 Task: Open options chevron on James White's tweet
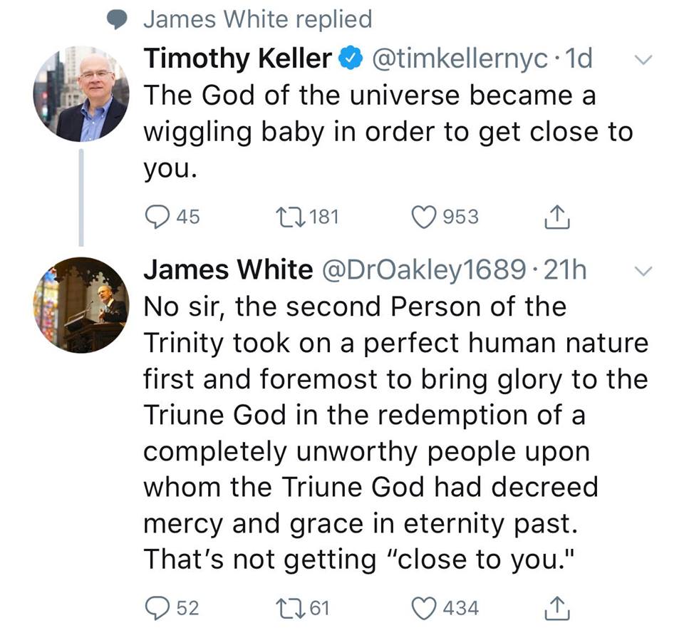pyautogui.click(x=643, y=272)
